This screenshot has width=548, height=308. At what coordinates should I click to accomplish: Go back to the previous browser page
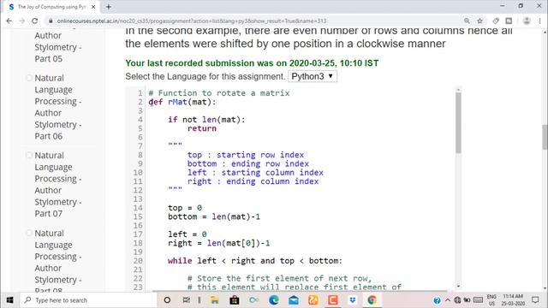click(9, 21)
